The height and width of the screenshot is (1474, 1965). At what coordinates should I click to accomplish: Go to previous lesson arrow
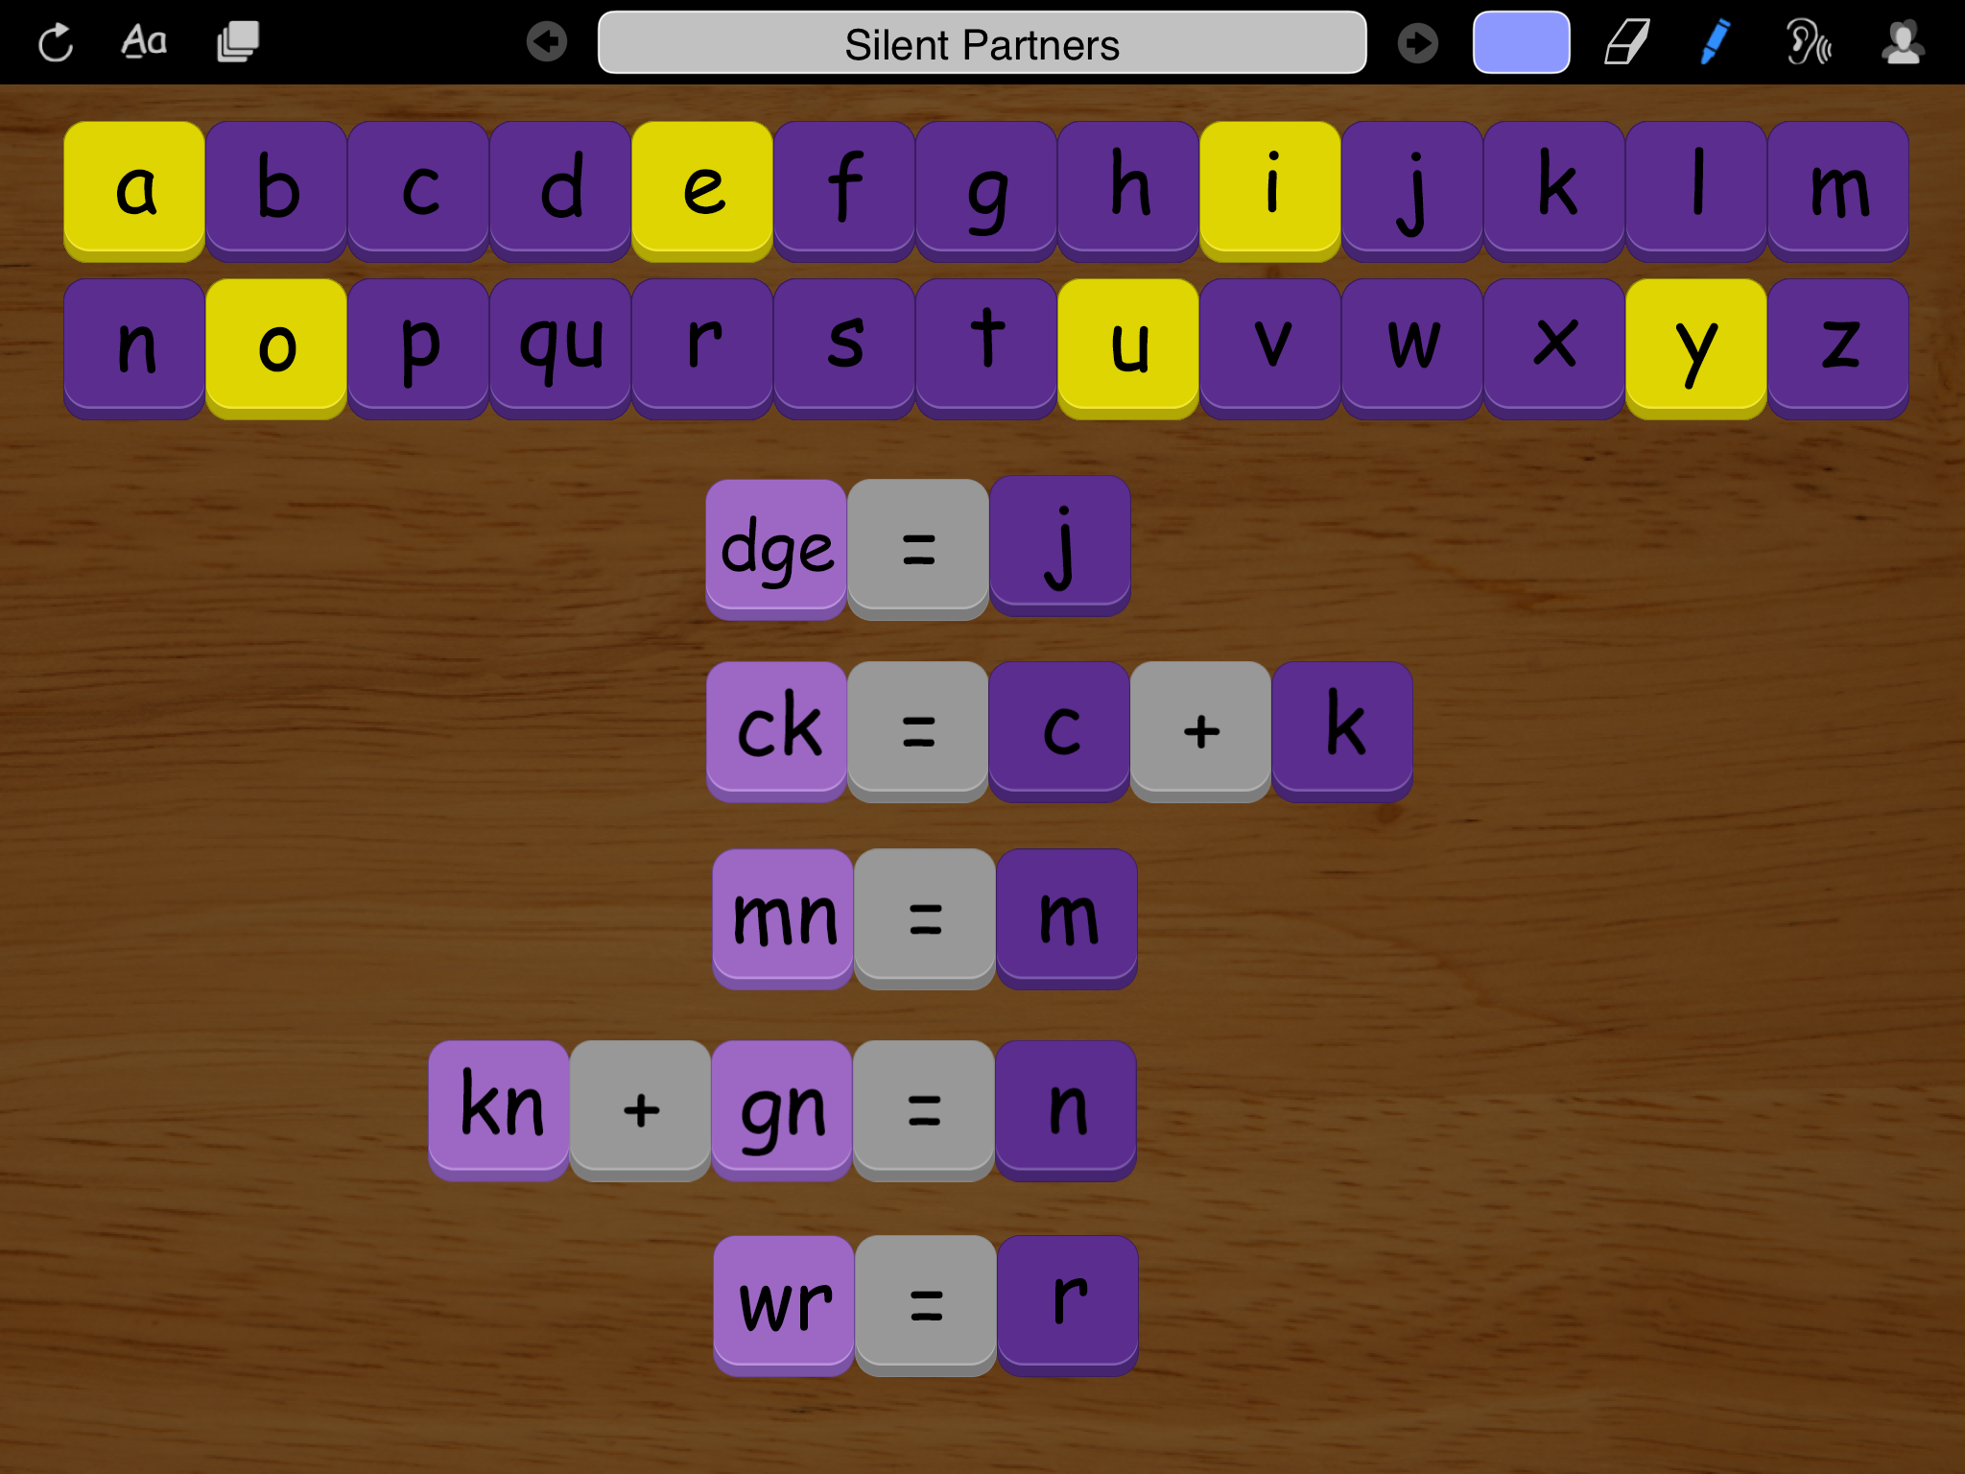click(547, 42)
